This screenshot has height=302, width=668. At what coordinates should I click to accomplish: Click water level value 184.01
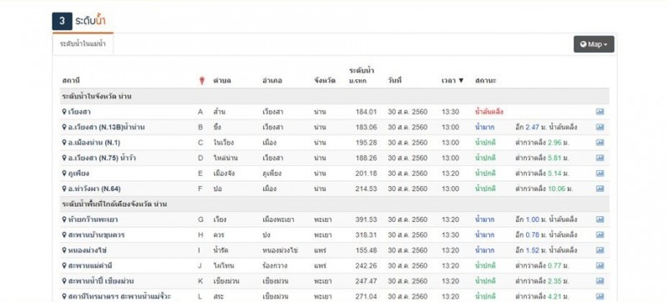366,112
